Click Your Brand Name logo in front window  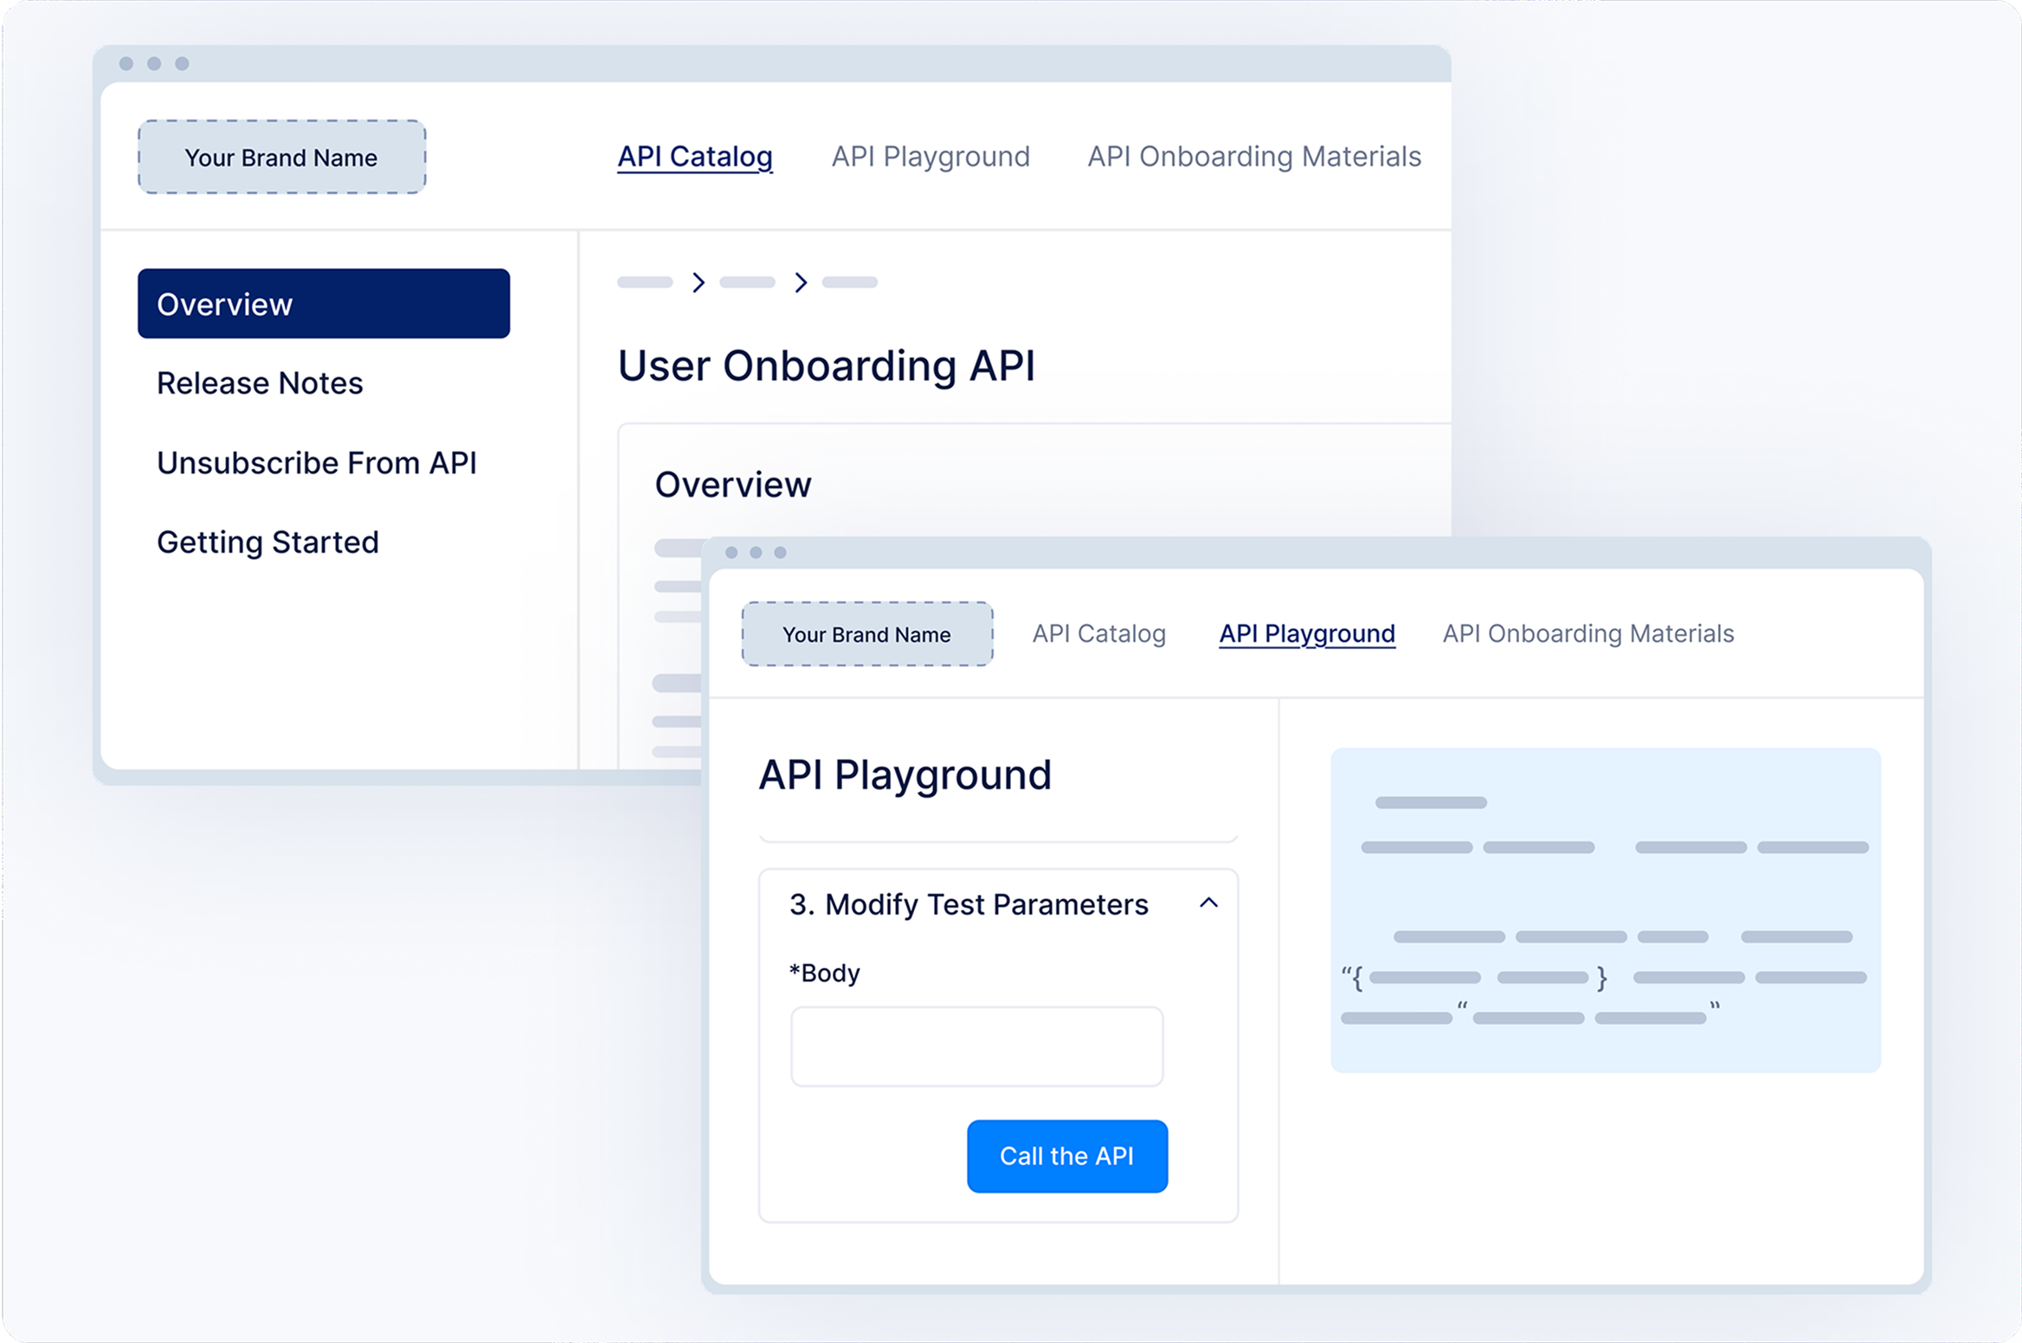point(866,634)
